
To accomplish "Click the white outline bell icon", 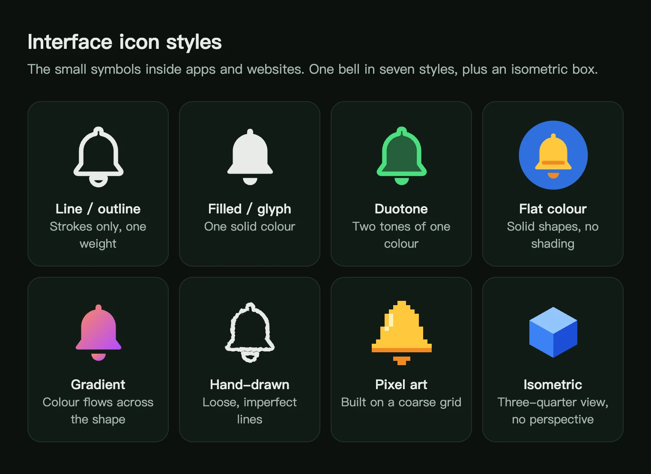I will pyautogui.click(x=99, y=157).
